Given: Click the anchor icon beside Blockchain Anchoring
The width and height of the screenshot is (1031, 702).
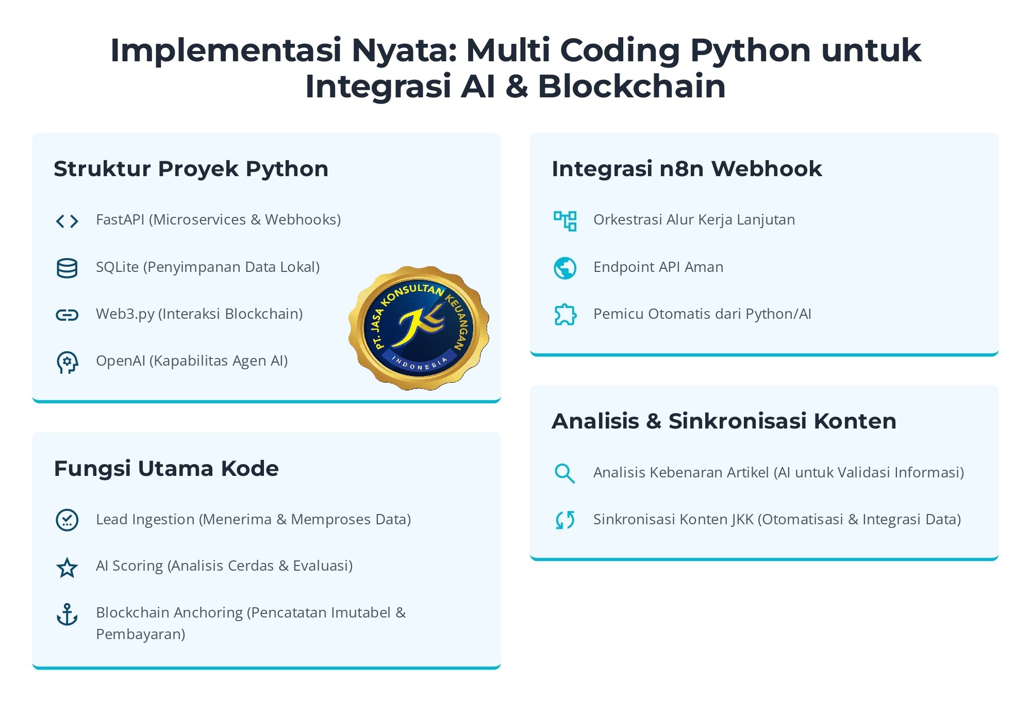Looking at the screenshot, I should 67,614.
